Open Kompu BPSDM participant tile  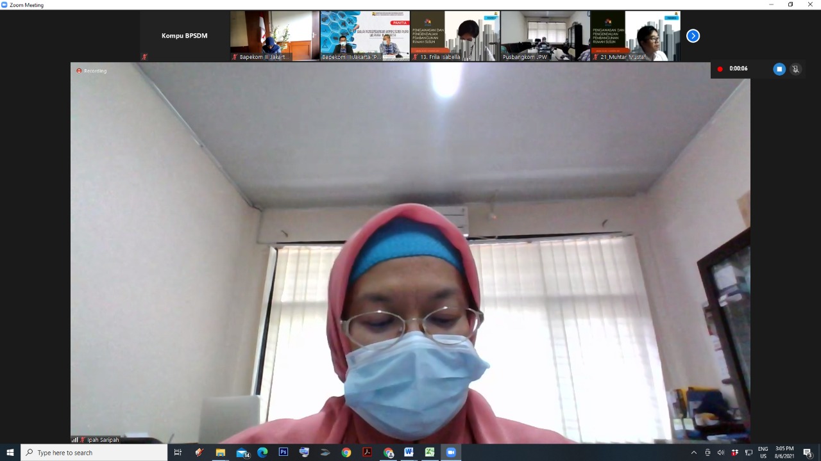pos(185,36)
